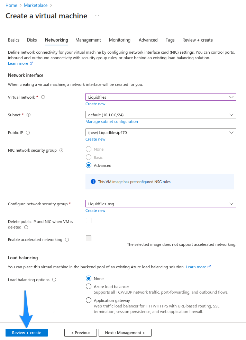Click Create new under Public IP
246x340 pixels.
[x=95, y=139]
